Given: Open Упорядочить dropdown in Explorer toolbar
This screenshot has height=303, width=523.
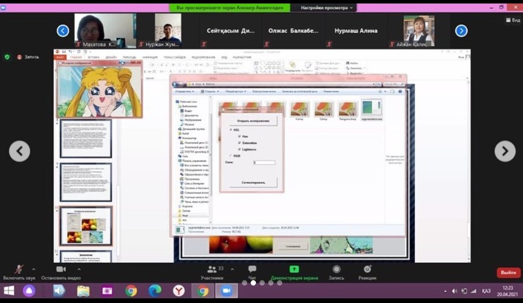Looking at the screenshot, I should (185, 91).
